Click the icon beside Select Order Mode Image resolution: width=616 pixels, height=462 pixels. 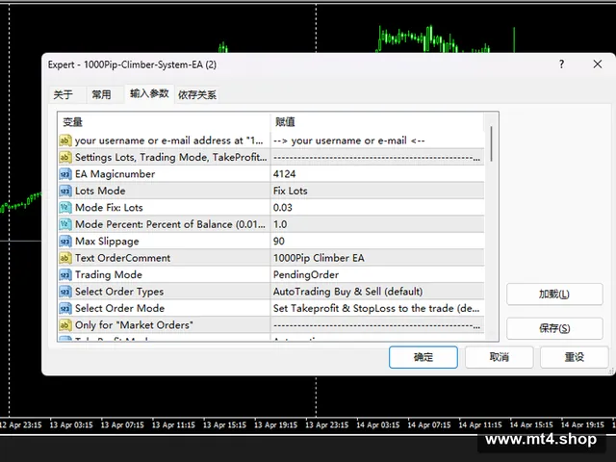coord(65,308)
